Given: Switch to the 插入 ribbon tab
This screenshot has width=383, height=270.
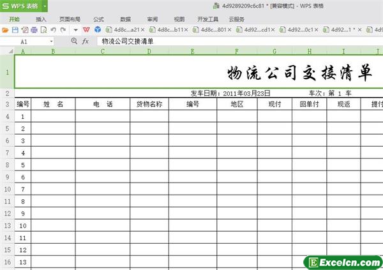Looking at the screenshot, I should [x=41, y=19].
